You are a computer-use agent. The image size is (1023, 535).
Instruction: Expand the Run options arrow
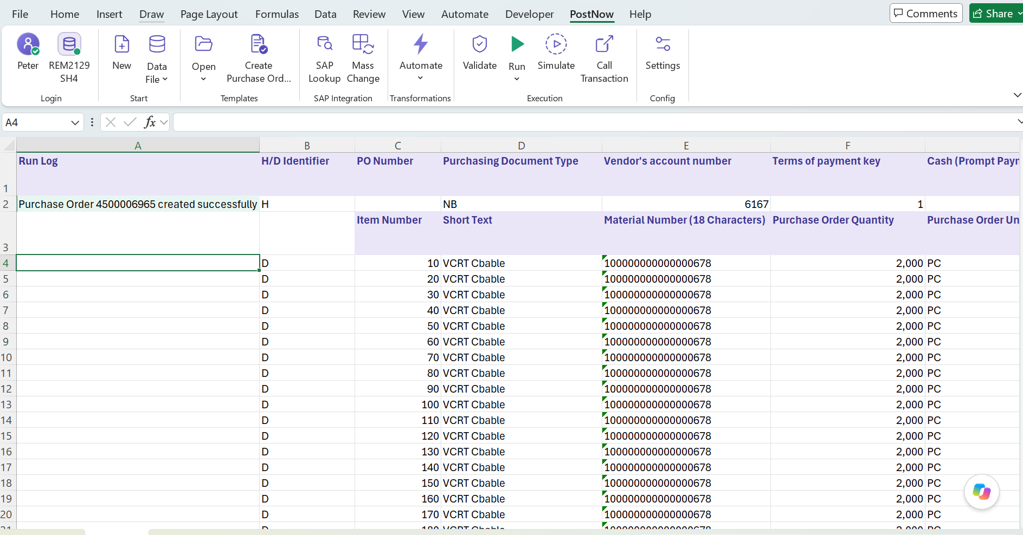pos(517,79)
